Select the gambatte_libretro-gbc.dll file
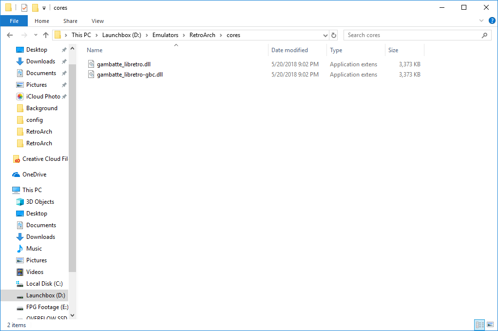The width and height of the screenshot is (498, 331). (130, 75)
